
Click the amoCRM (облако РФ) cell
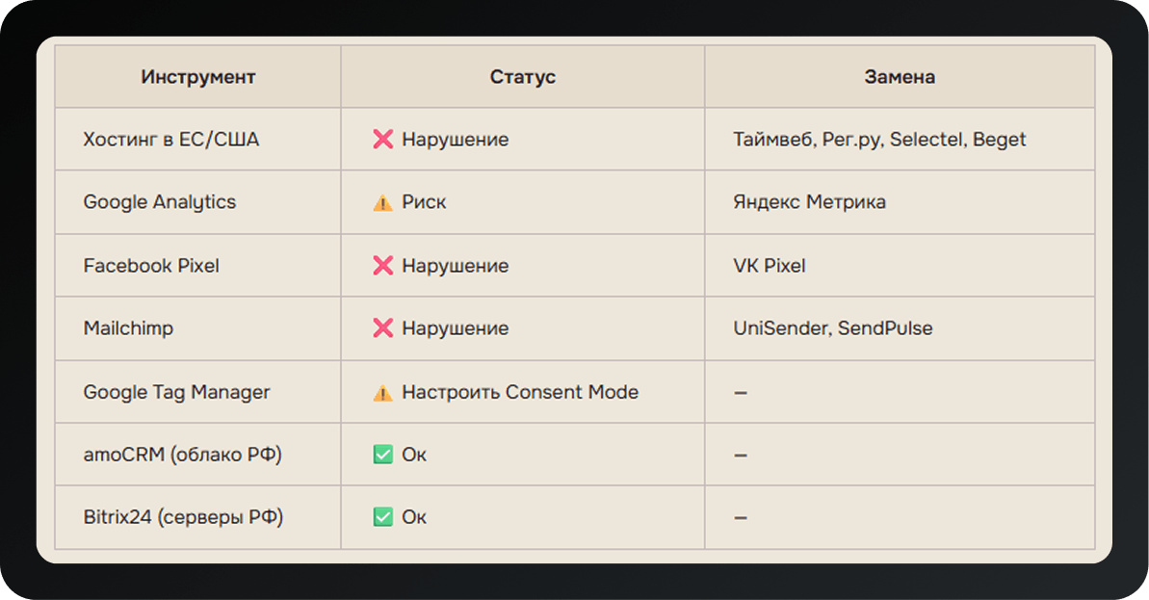pyautogui.click(x=197, y=455)
